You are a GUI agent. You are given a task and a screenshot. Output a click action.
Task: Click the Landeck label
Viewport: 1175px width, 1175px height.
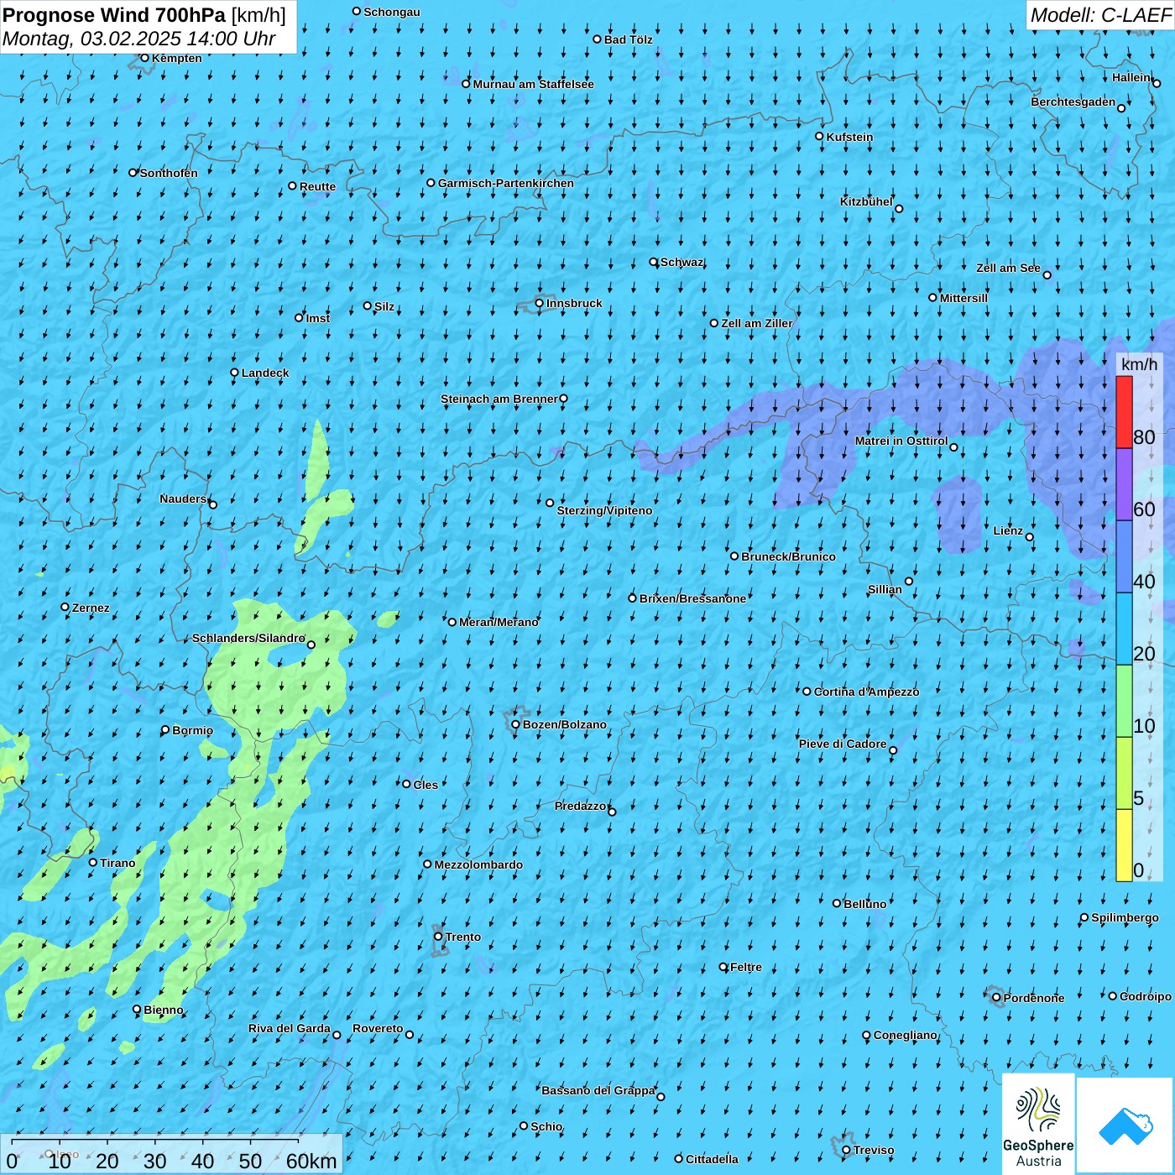(265, 373)
